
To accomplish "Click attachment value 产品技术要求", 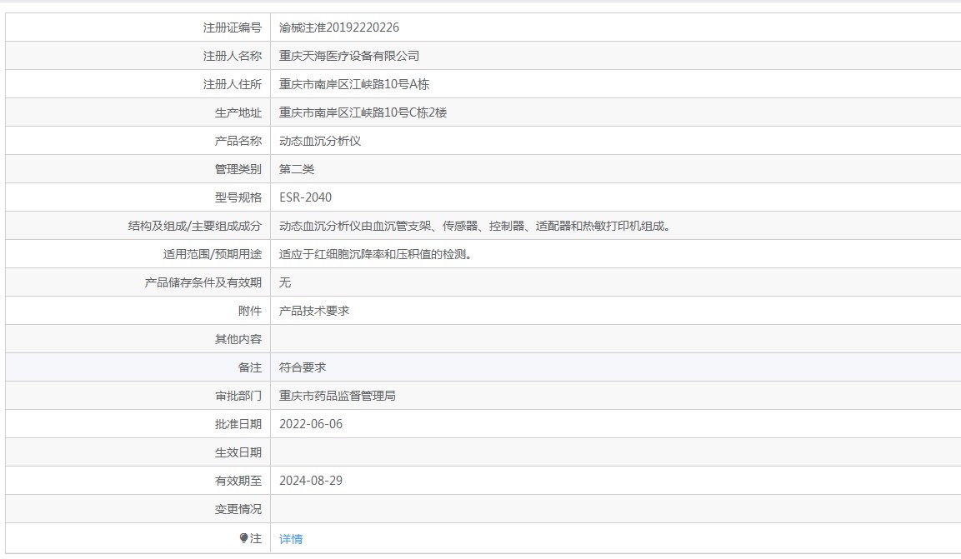I will [x=313, y=311].
